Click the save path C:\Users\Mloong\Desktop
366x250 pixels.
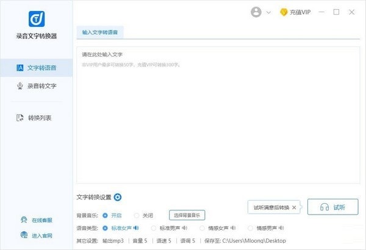[254, 241]
